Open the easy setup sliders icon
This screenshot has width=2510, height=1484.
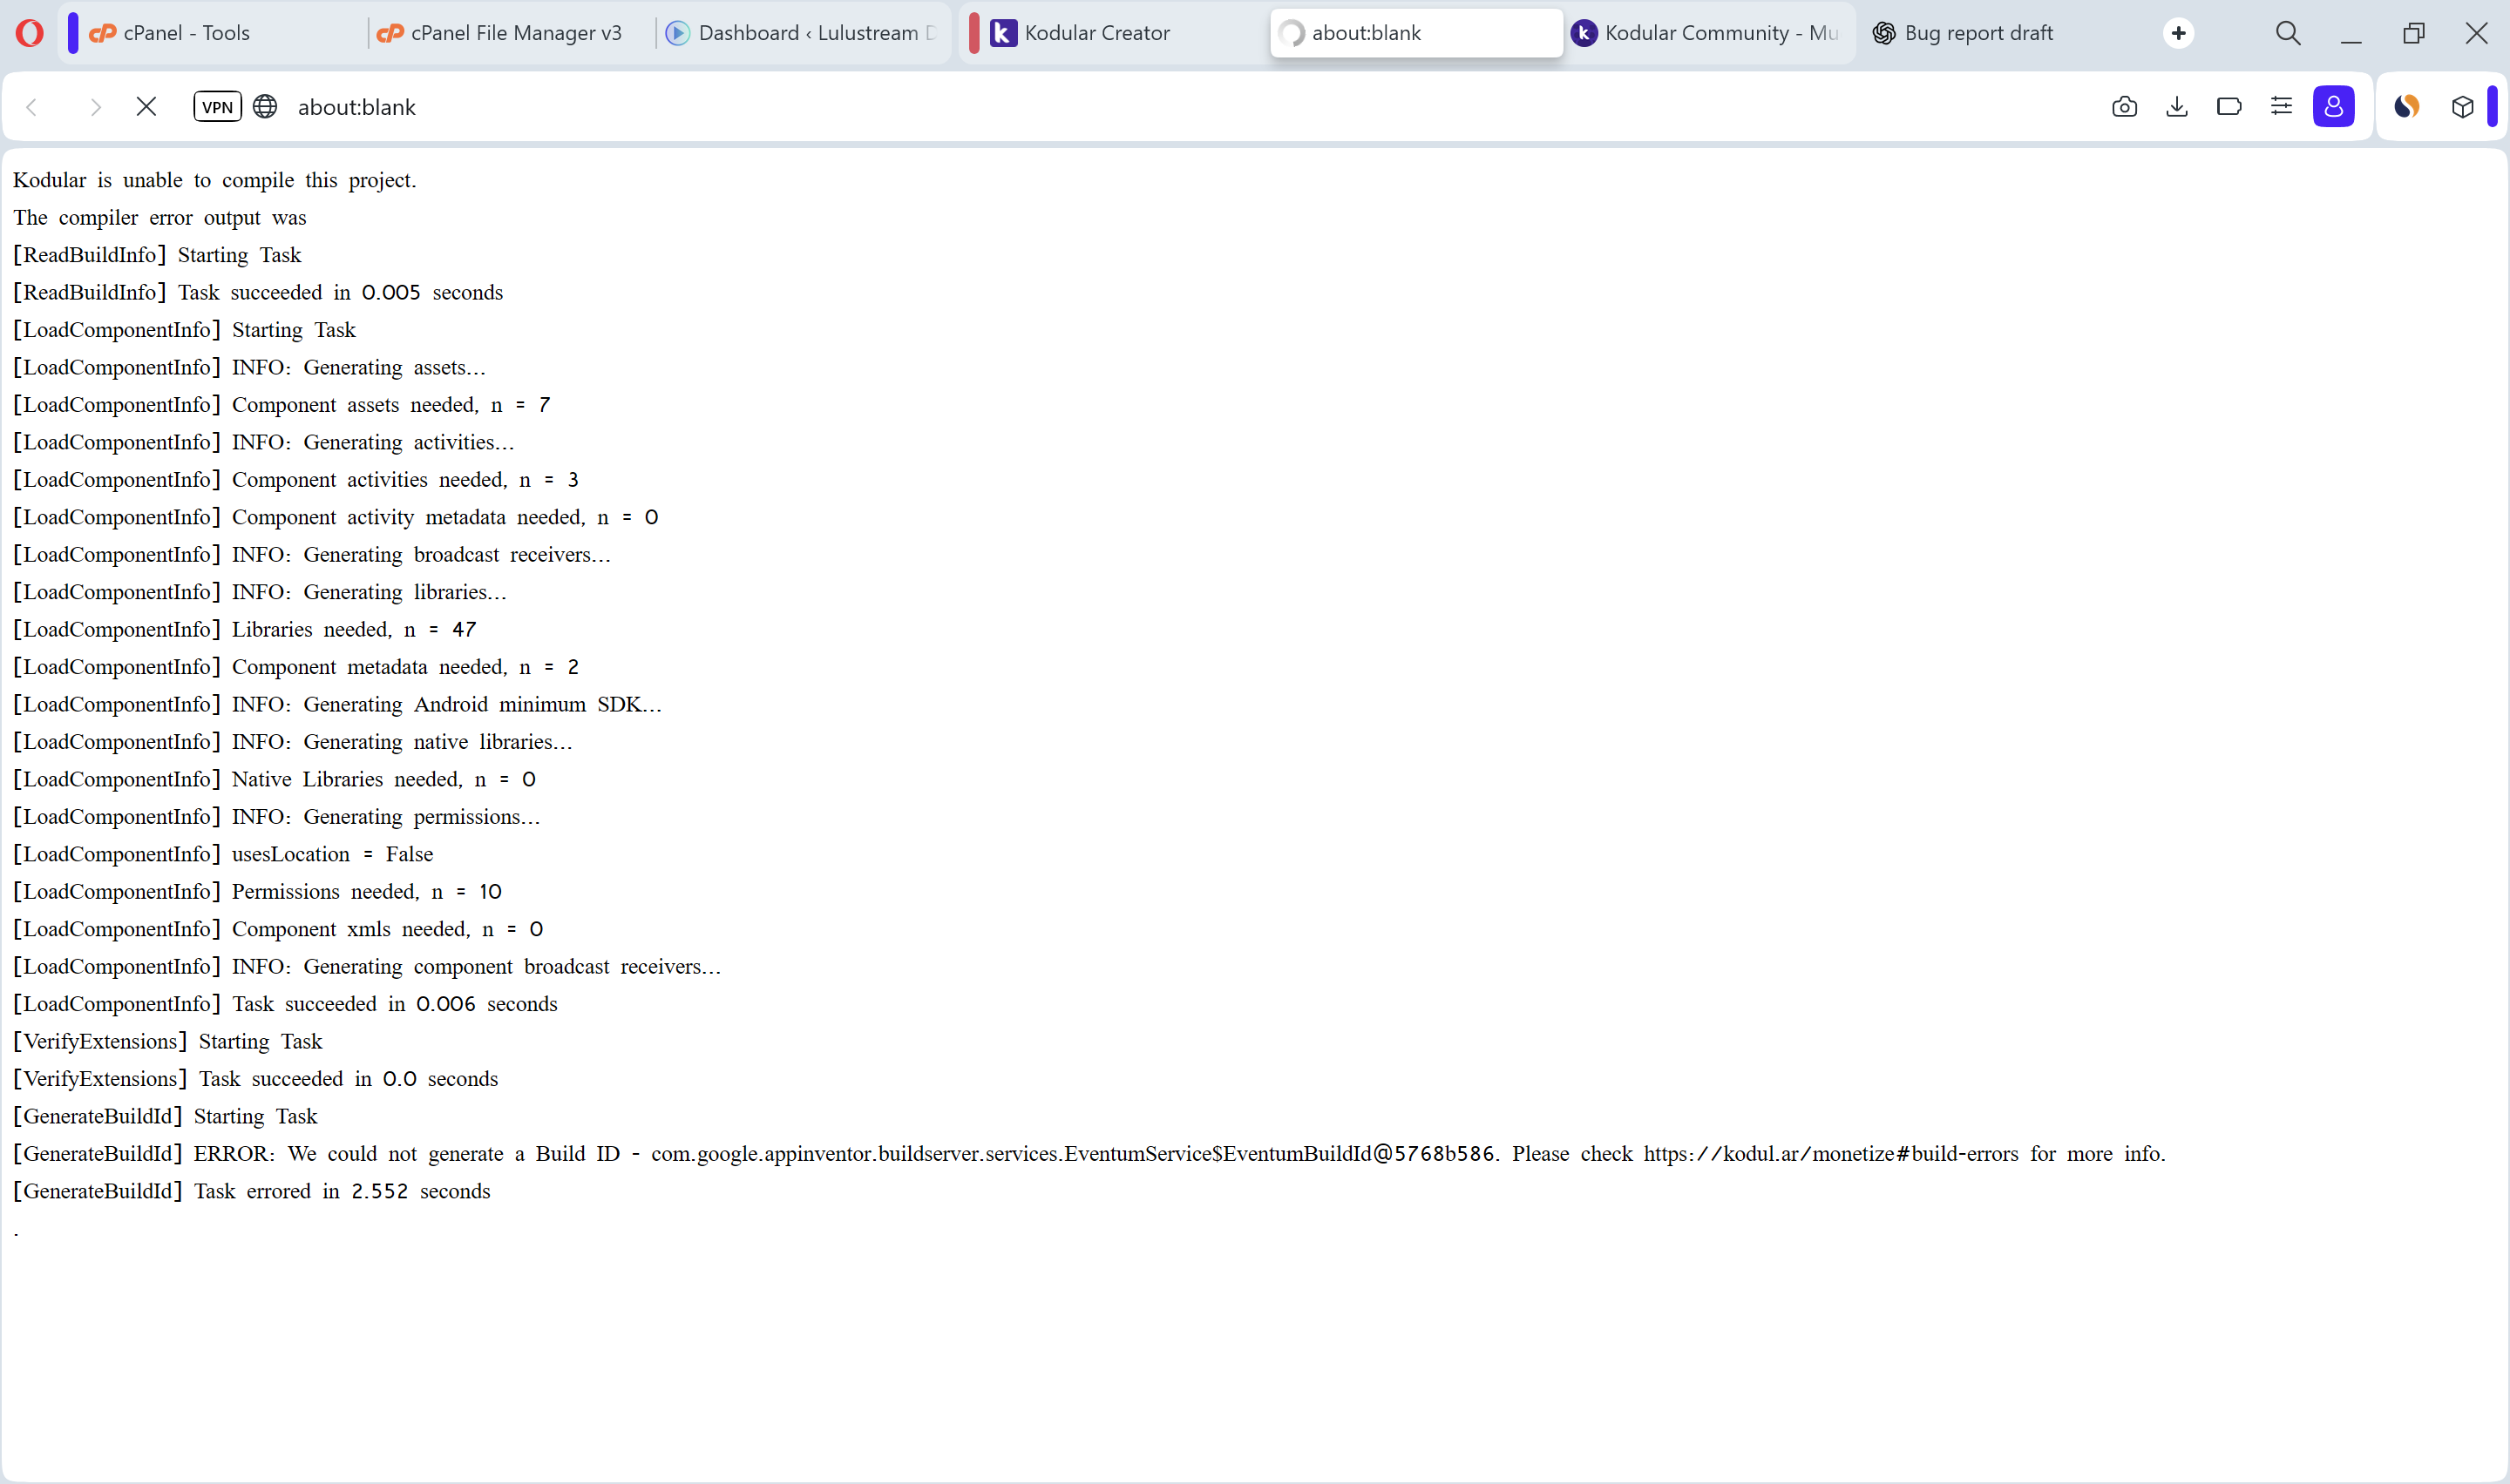[x=2281, y=107]
